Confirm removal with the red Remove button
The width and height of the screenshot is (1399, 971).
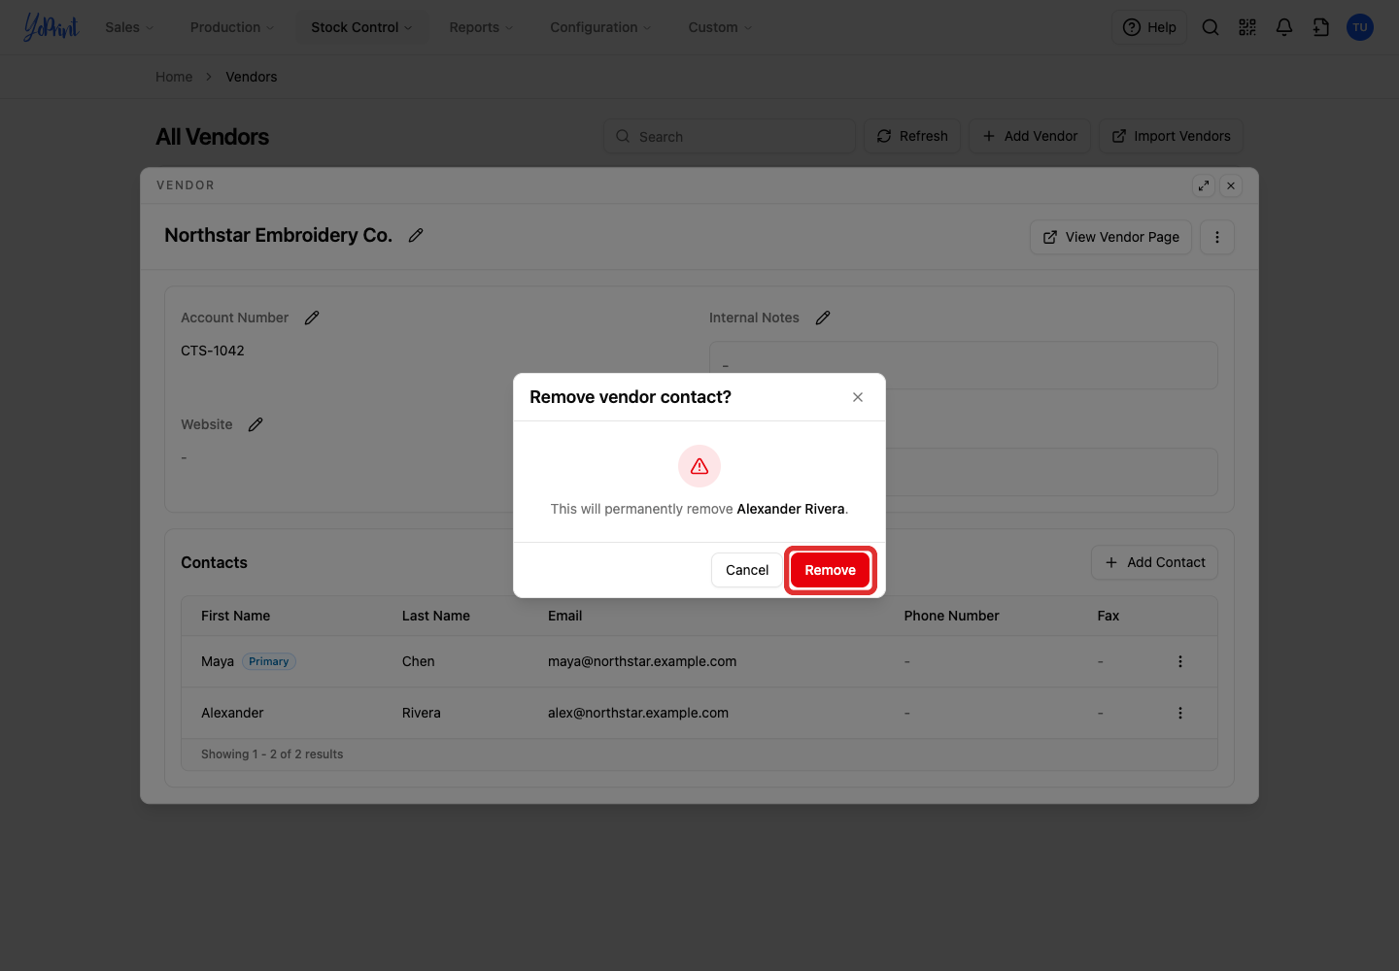(830, 570)
